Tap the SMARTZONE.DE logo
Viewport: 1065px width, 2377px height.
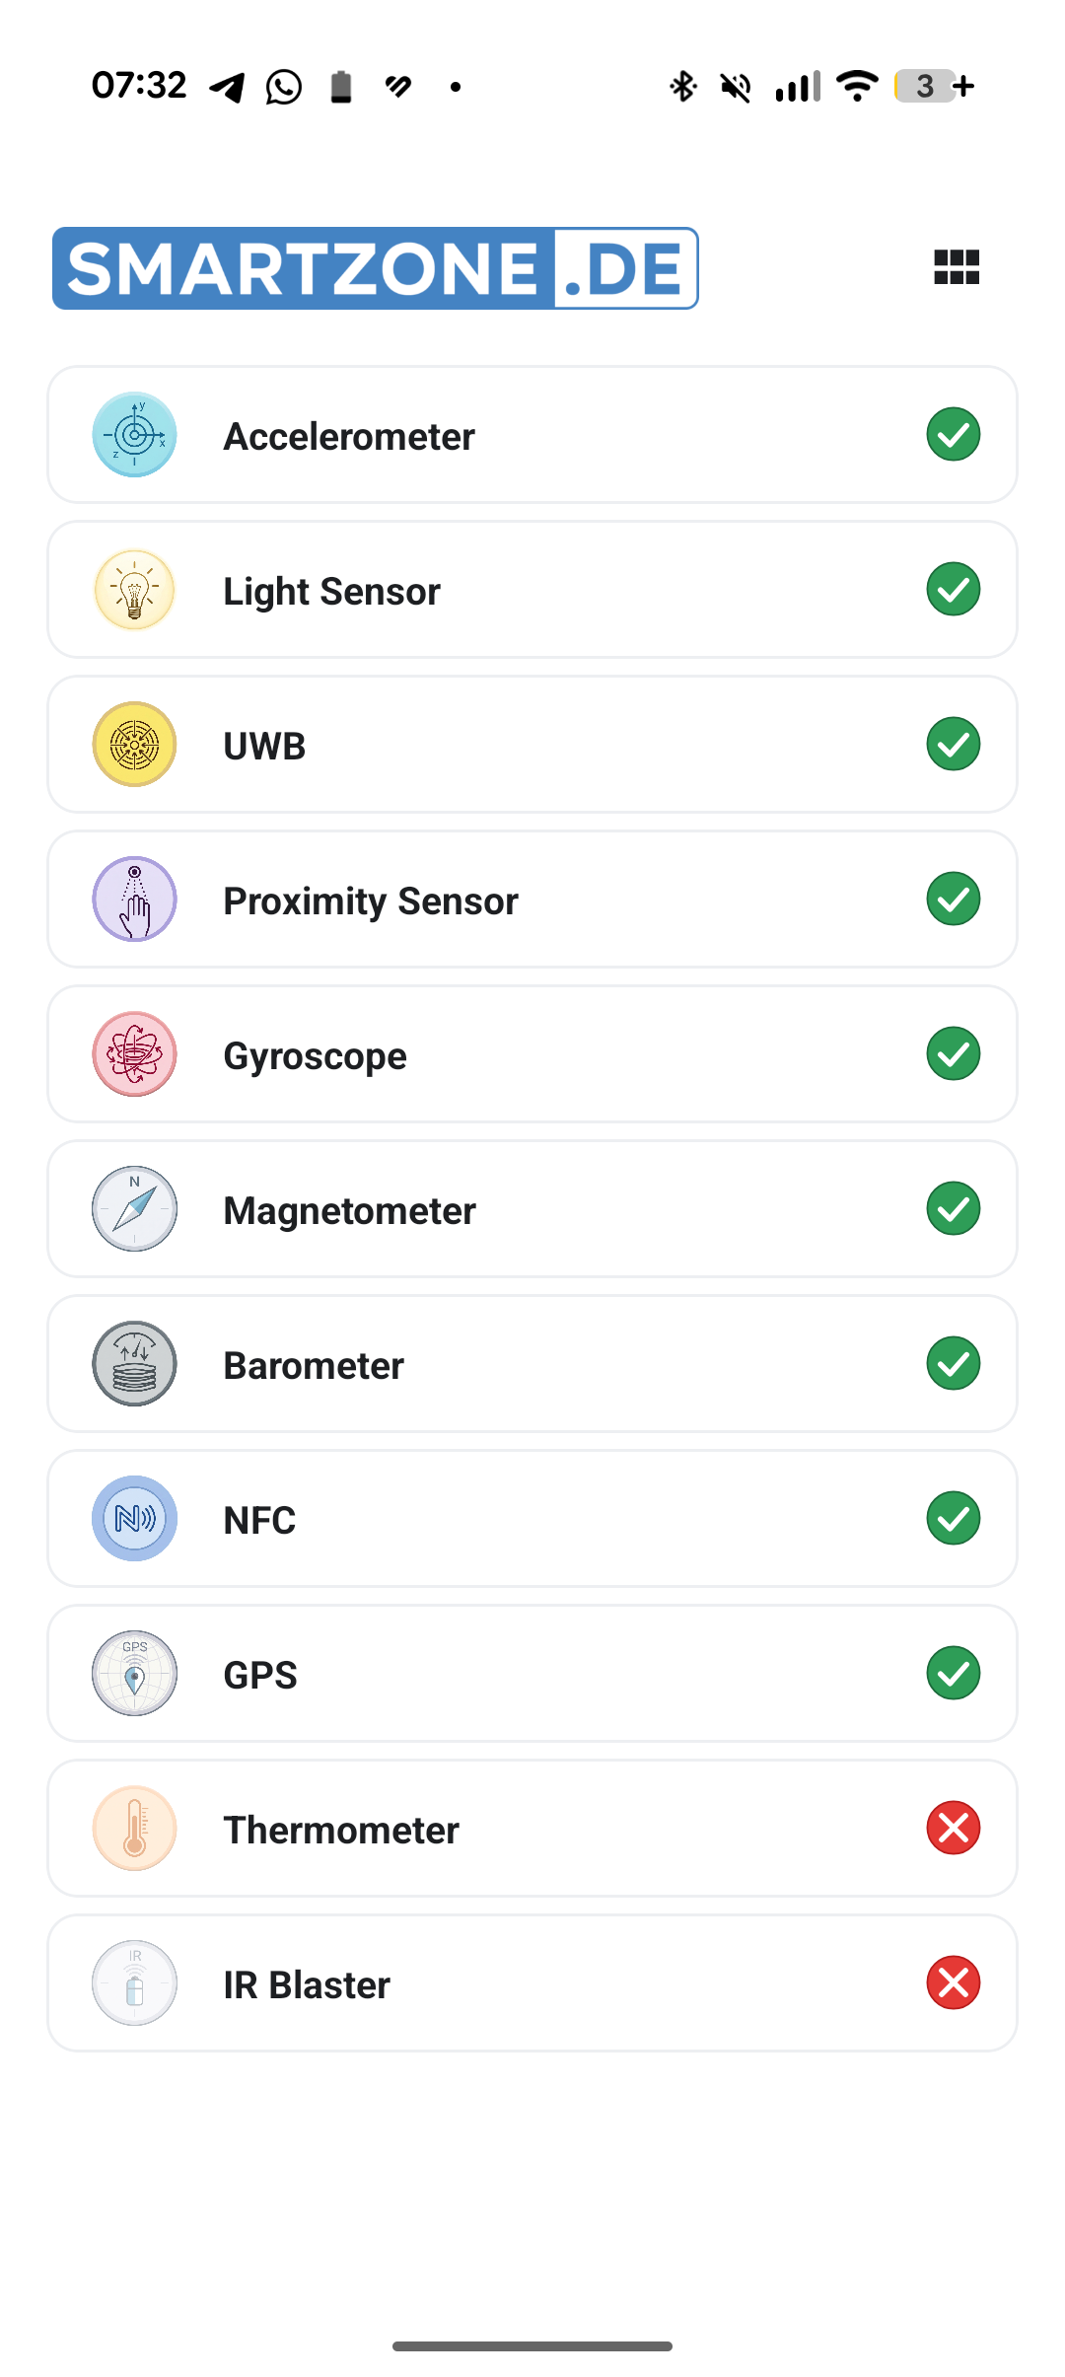pyautogui.click(x=376, y=268)
